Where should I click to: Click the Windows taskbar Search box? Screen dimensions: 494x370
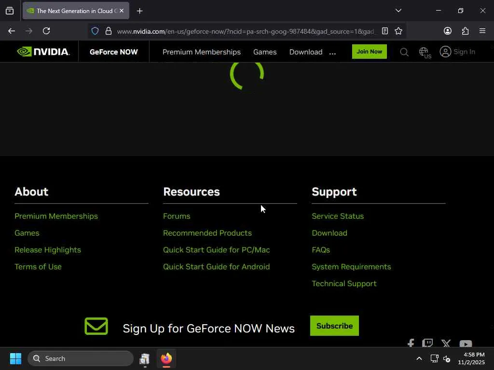point(81,358)
